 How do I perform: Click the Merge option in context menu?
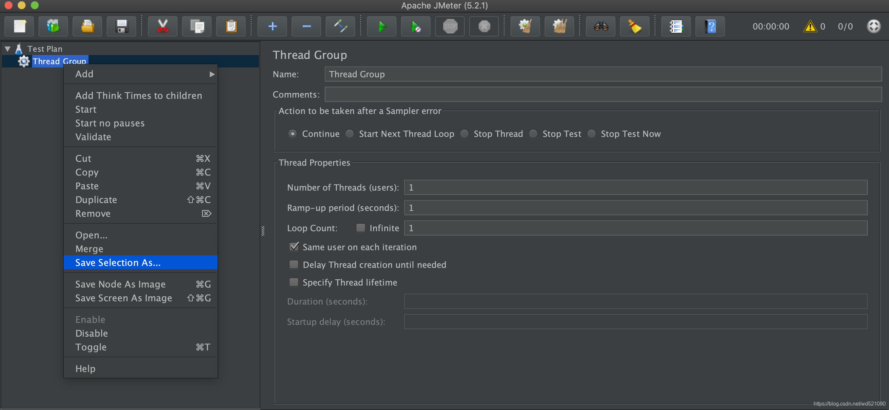(x=89, y=248)
